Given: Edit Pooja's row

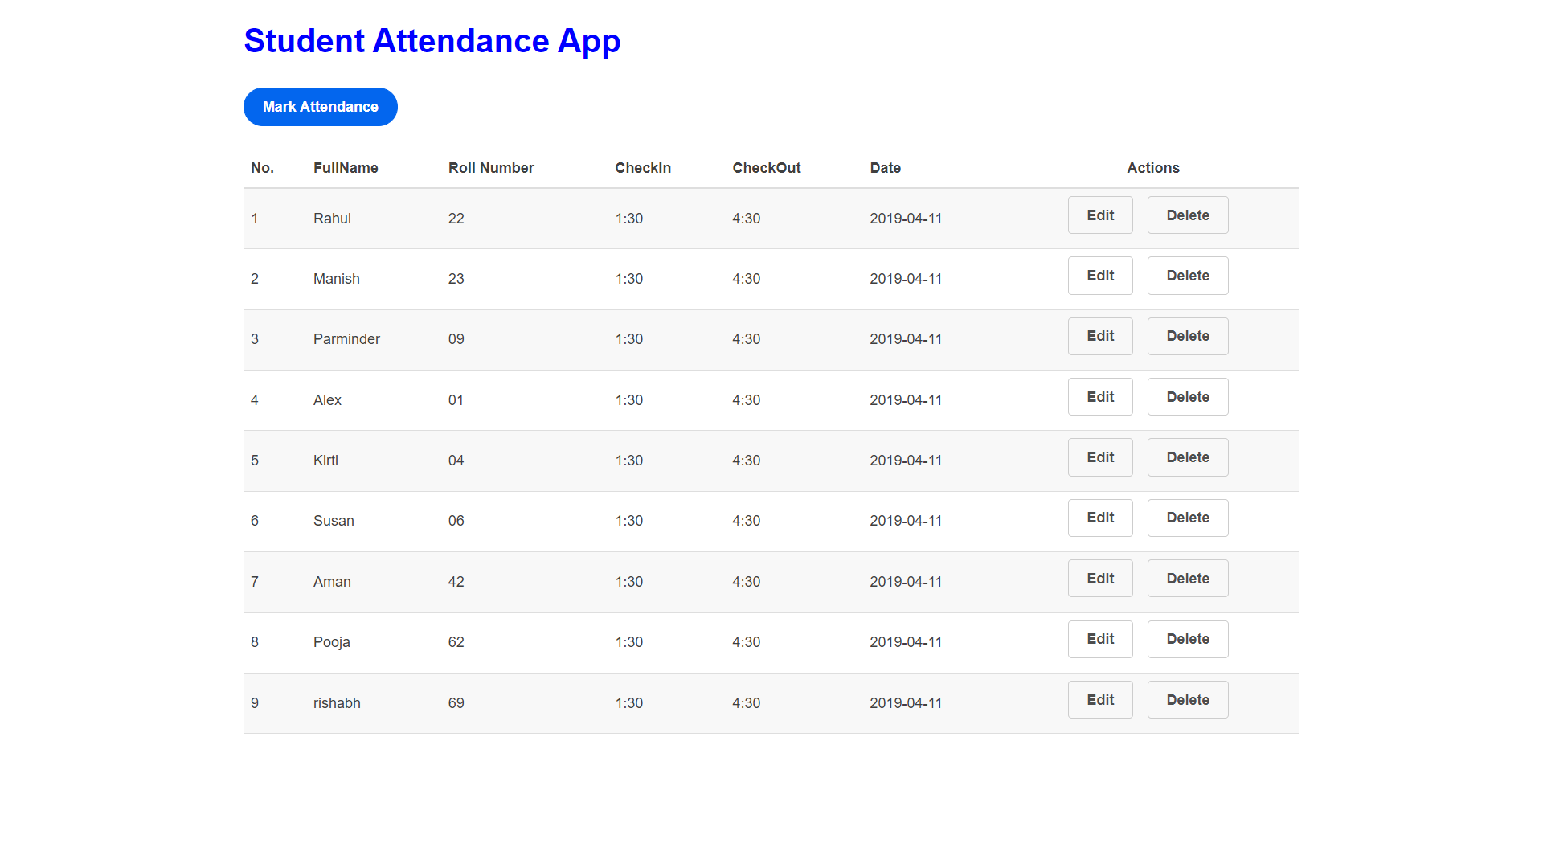Looking at the screenshot, I should pos(1099,638).
